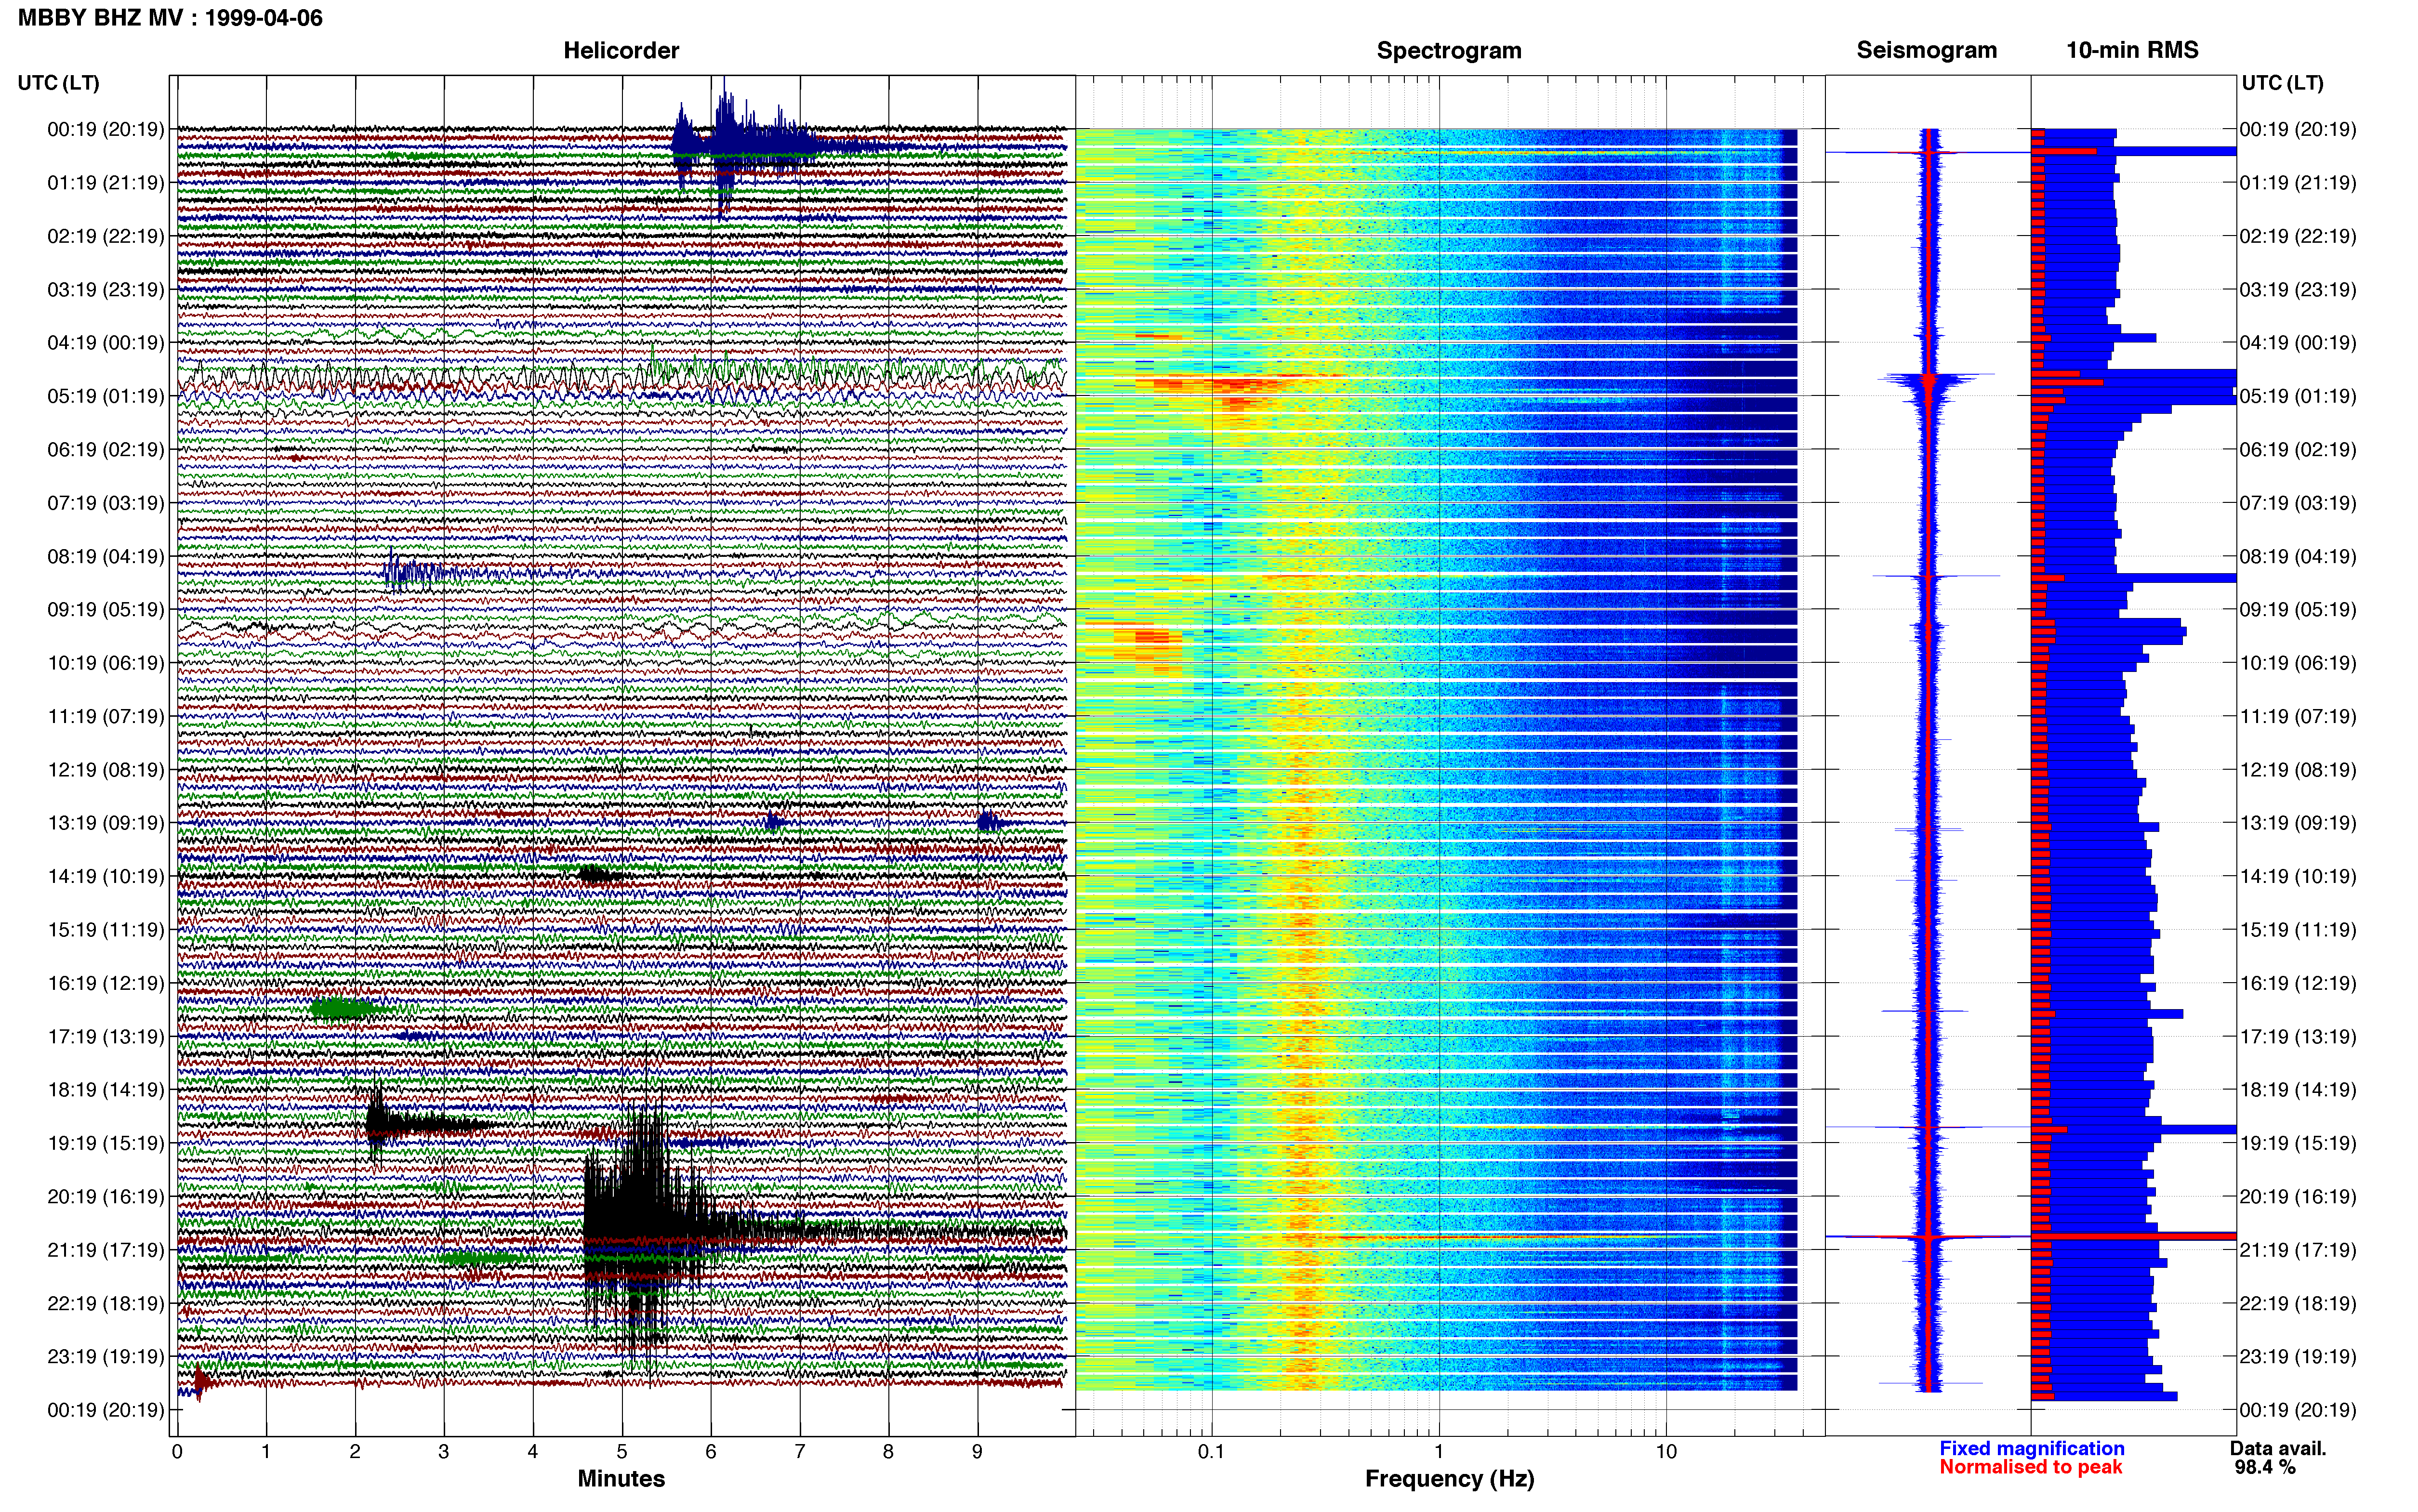The width and height of the screenshot is (2418, 1512).
Task: Click left time label 16:19 (12:19)
Action: click(106, 983)
